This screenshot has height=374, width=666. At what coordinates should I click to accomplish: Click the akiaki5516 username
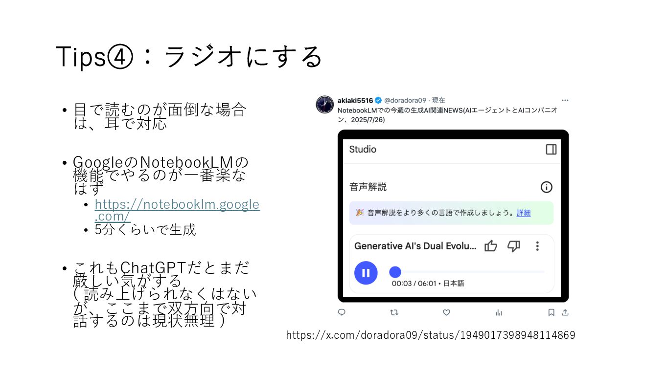[x=355, y=100]
